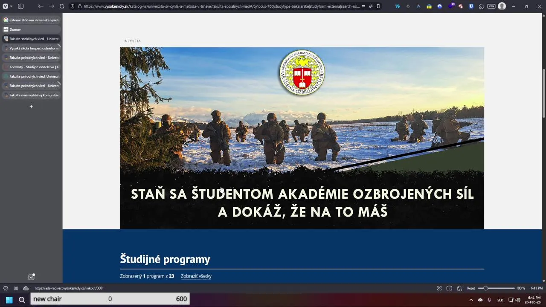Screen dimensions: 546x307
Task: Switch to 'Fakulta masmediálnej komunikácie' tab
Action: [31, 95]
